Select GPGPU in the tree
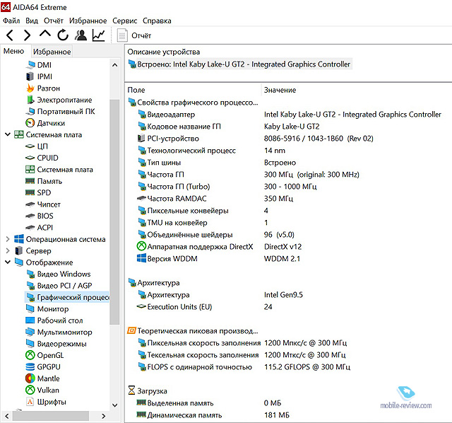Image resolution: width=452 pixels, height=423 pixels. click(43, 367)
